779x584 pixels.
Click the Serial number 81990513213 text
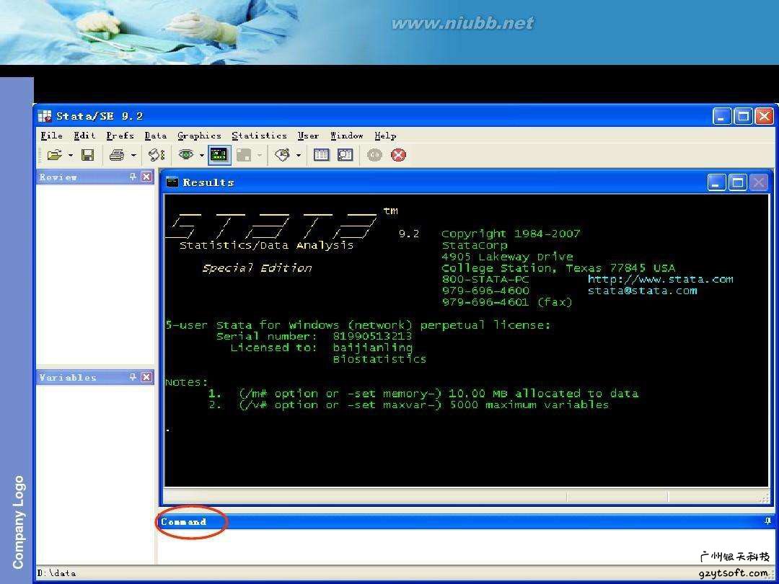click(372, 336)
